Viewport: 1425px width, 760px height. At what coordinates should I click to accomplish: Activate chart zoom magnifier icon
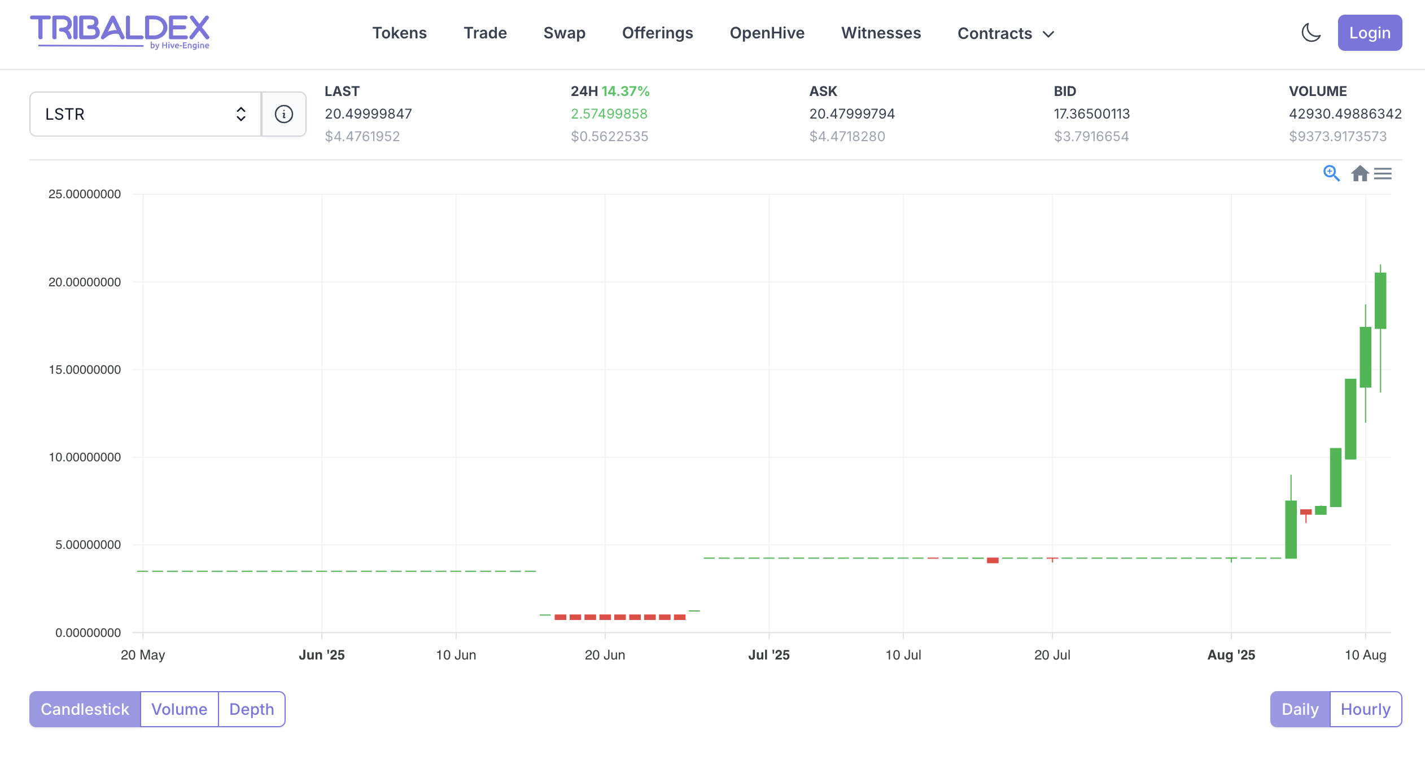(1331, 173)
